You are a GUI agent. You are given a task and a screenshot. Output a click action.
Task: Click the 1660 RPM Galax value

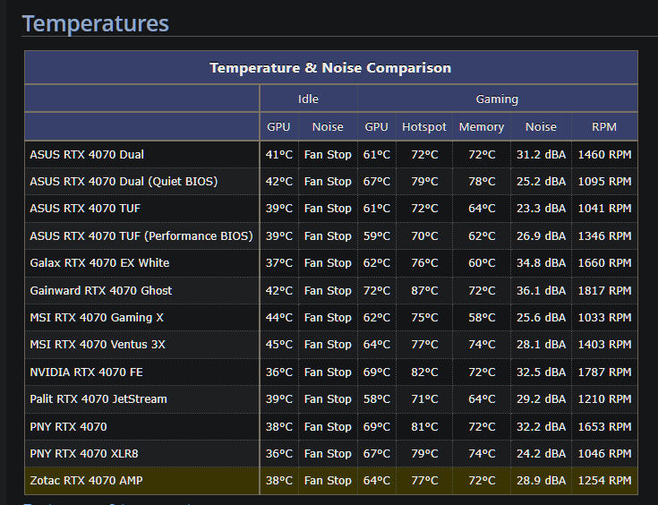coord(604,262)
